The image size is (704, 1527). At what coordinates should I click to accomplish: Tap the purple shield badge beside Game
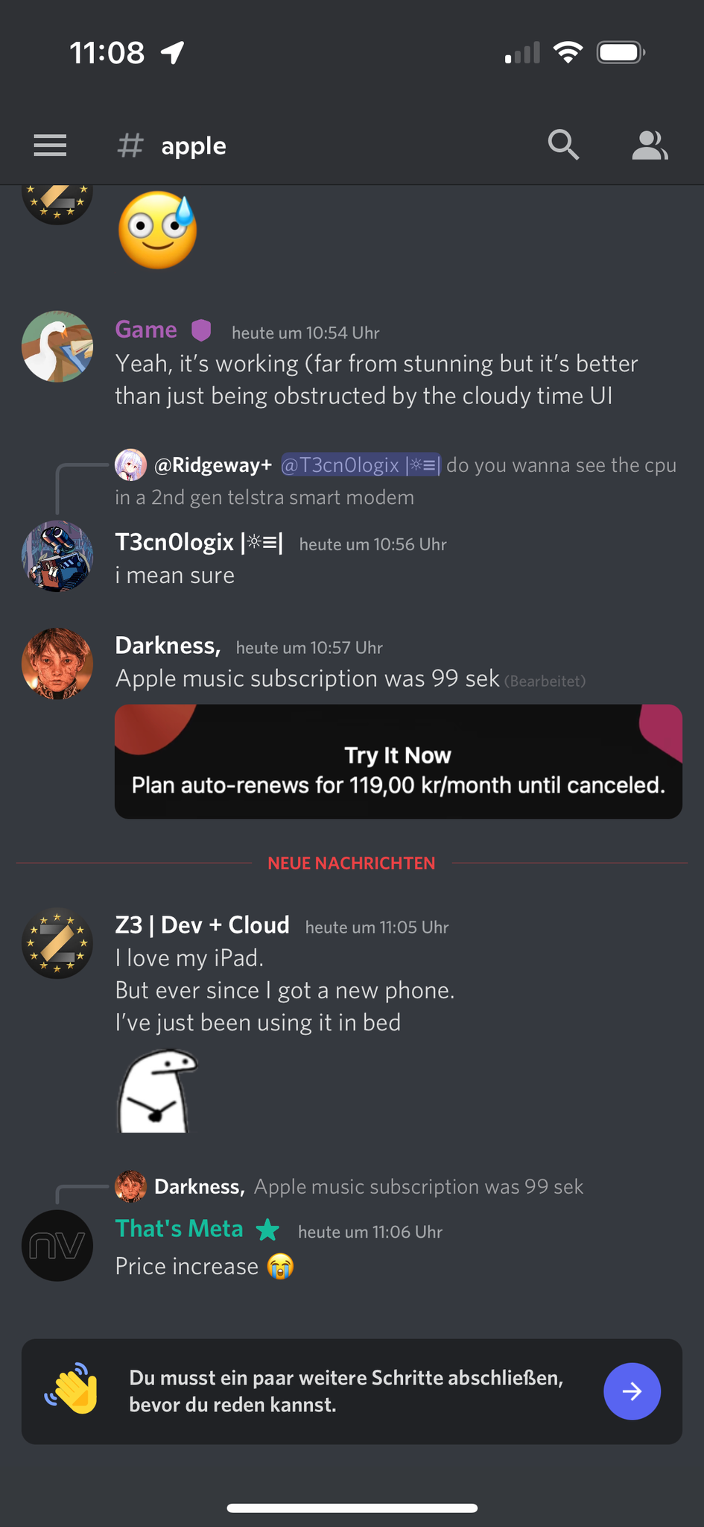(202, 330)
